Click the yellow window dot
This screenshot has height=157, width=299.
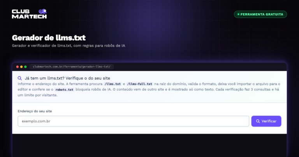(21, 67)
